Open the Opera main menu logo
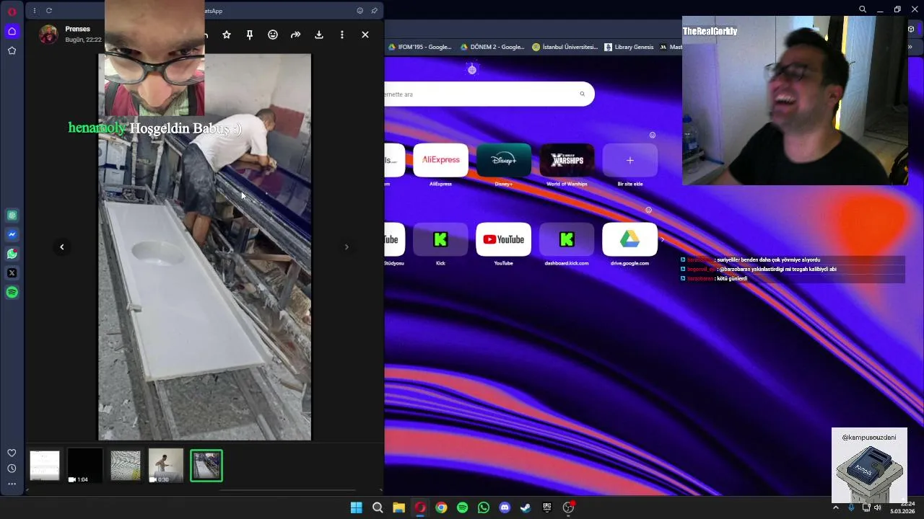 [x=12, y=12]
